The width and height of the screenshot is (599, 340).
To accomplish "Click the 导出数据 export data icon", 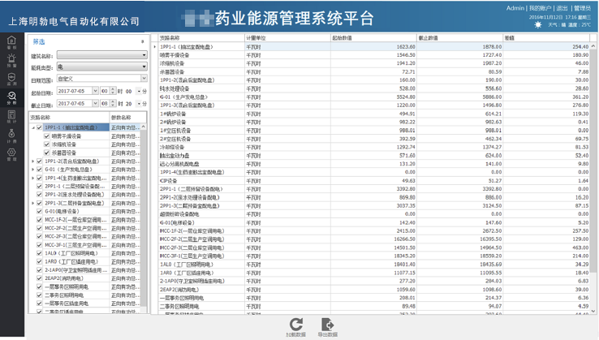I will pos(328,325).
